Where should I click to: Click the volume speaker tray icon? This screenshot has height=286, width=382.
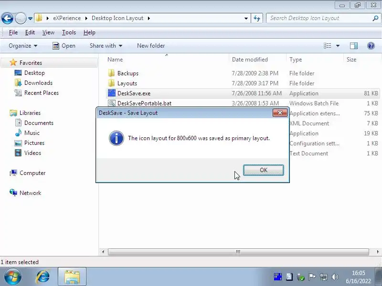(x=335, y=277)
